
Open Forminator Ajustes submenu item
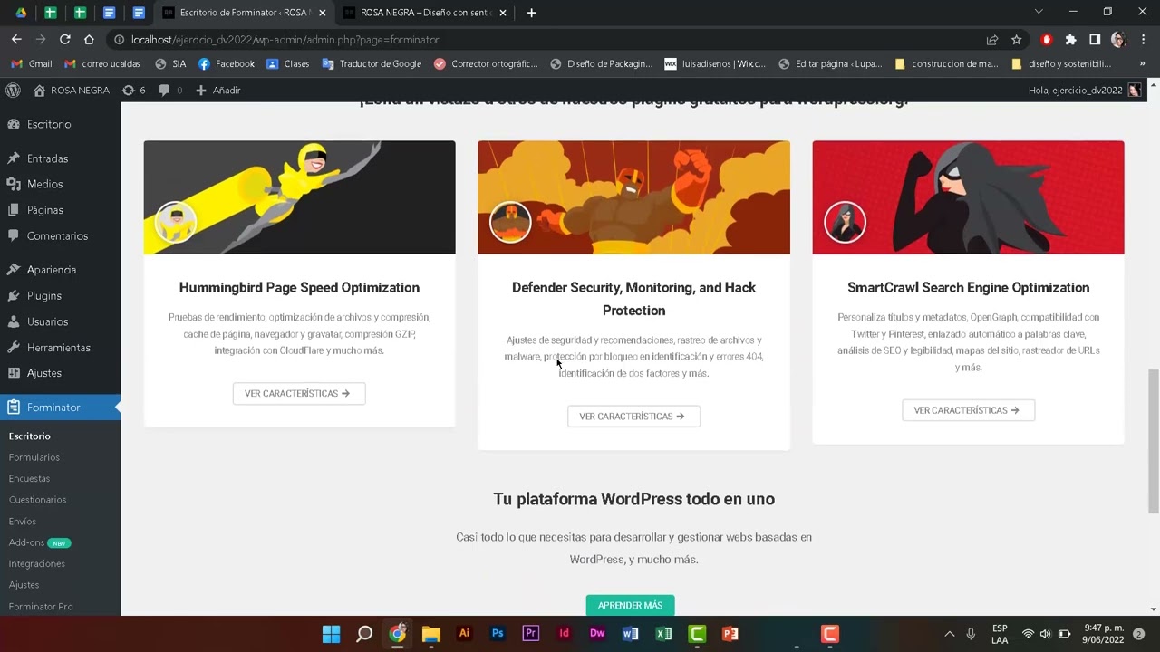coord(24,585)
